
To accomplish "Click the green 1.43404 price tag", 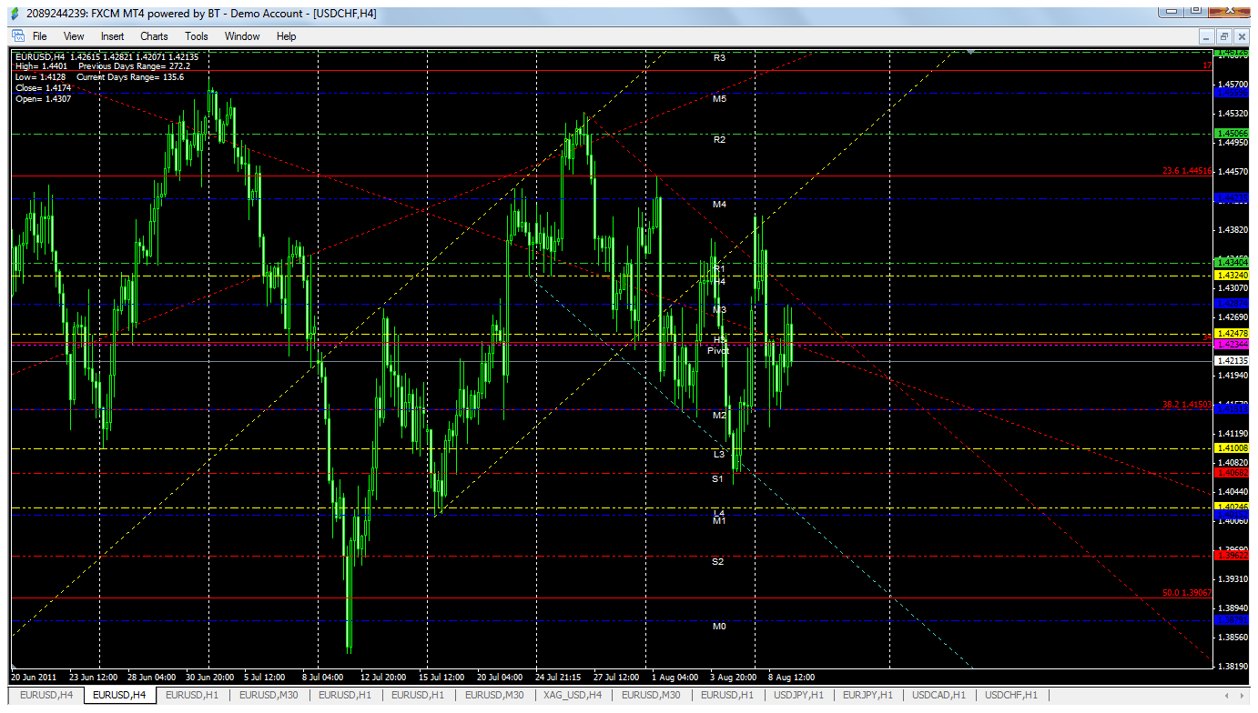I will (x=1232, y=262).
